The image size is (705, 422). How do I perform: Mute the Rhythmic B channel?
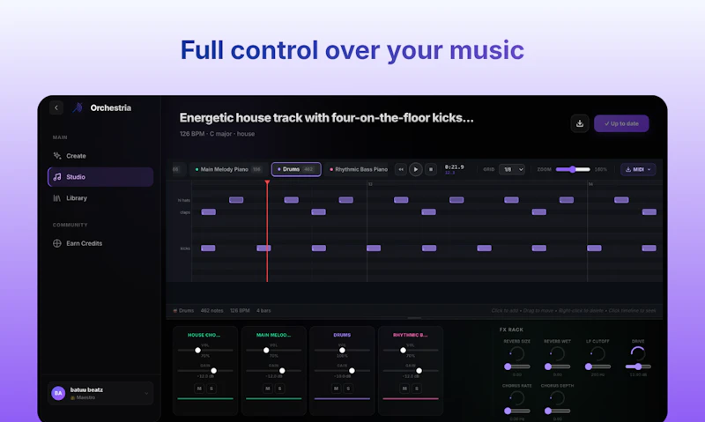[404, 389]
